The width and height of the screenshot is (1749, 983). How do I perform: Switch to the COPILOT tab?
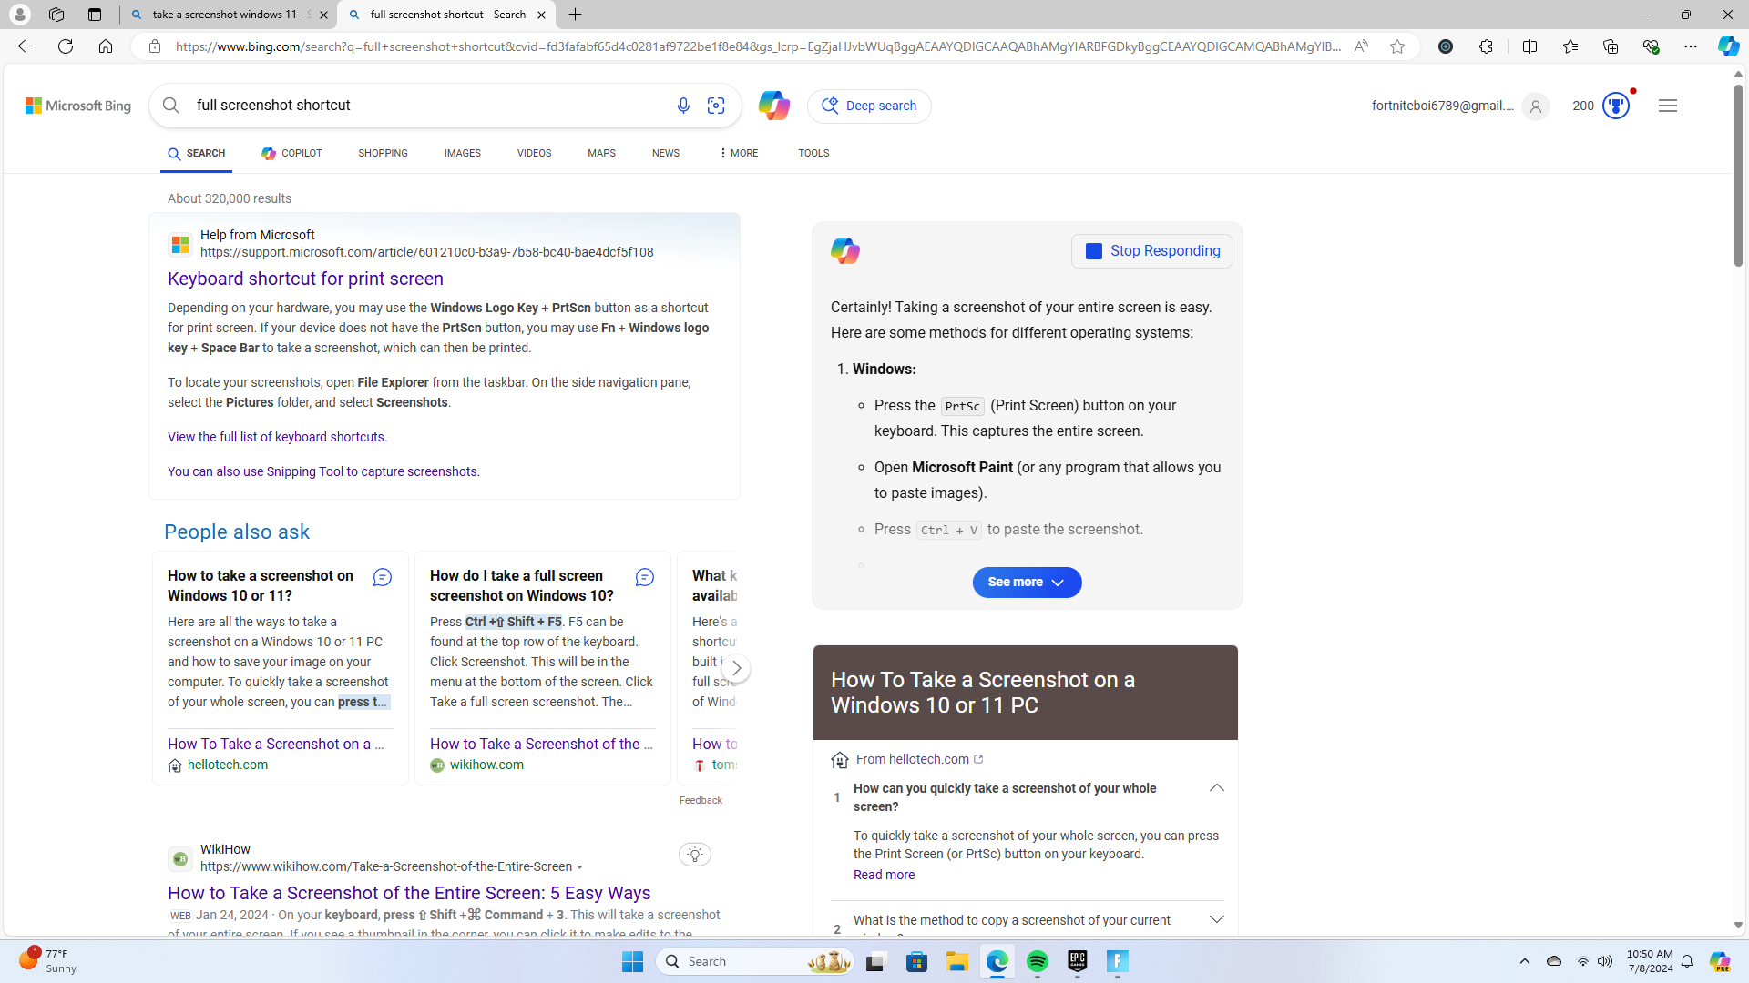pos(291,153)
